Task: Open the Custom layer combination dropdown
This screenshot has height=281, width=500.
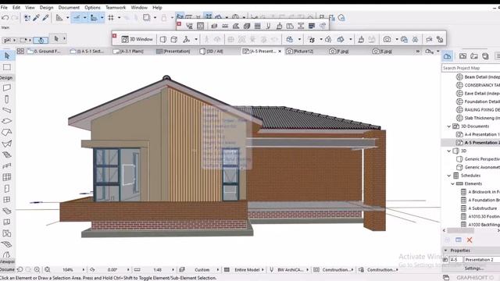Action: click(x=218, y=269)
